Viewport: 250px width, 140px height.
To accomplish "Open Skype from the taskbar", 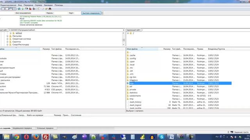I will [161, 137].
